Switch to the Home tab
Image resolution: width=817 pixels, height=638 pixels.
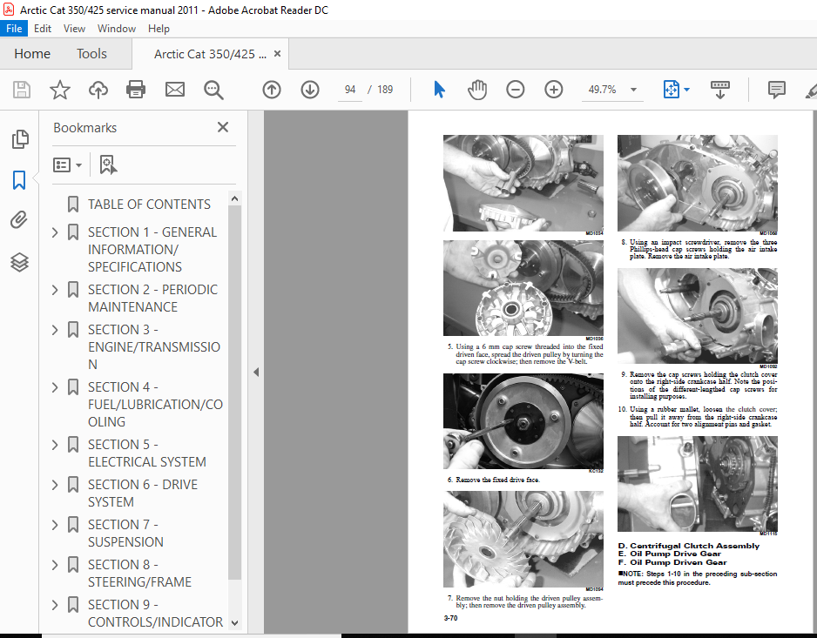tap(32, 54)
